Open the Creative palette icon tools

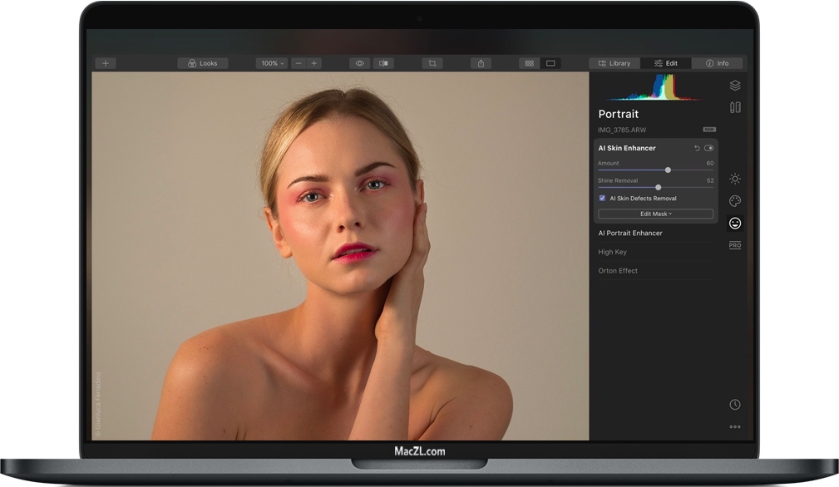click(734, 201)
